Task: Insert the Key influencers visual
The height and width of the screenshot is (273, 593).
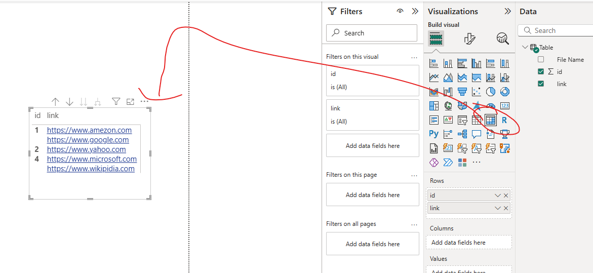Action: pos(448,134)
